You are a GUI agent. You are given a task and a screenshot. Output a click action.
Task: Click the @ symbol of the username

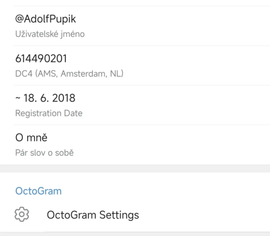[x=19, y=19]
